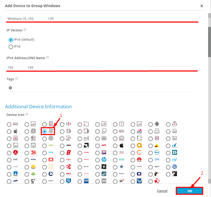Select the Samsung vendor icon
Image resolution: width=211 pixels, height=197 pixels.
pos(16,181)
